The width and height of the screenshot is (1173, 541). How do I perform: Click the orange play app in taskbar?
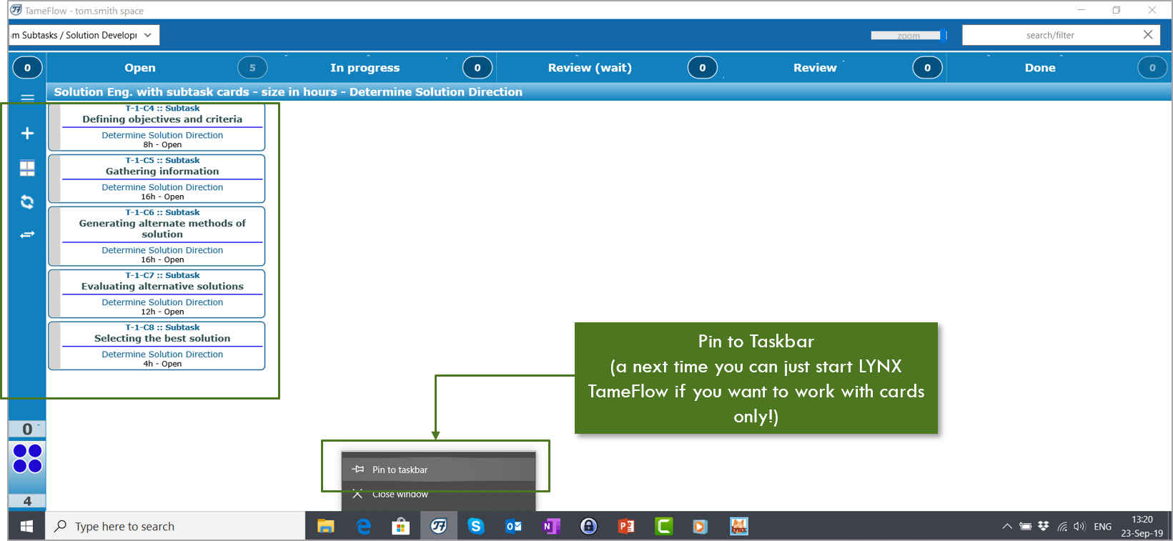(700, 527)
